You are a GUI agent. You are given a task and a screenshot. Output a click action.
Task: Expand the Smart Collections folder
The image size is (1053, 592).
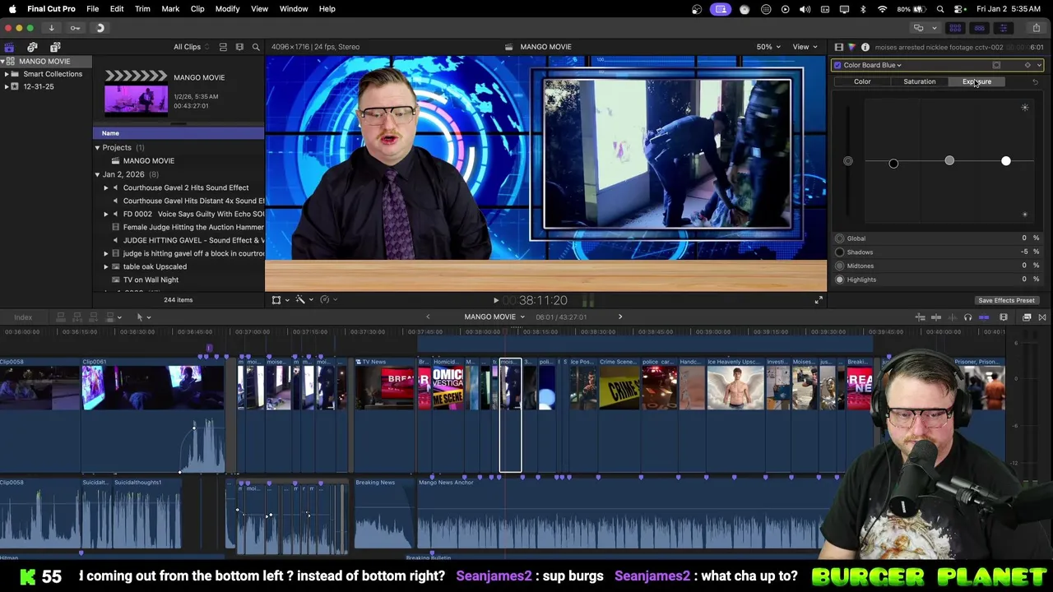(x=7, y=74)
